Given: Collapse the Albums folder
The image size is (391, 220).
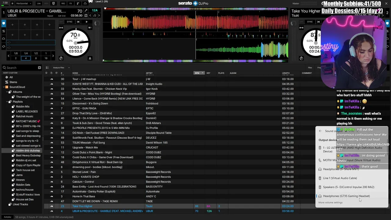Looking at the screenshot, I should click(7, 92).
